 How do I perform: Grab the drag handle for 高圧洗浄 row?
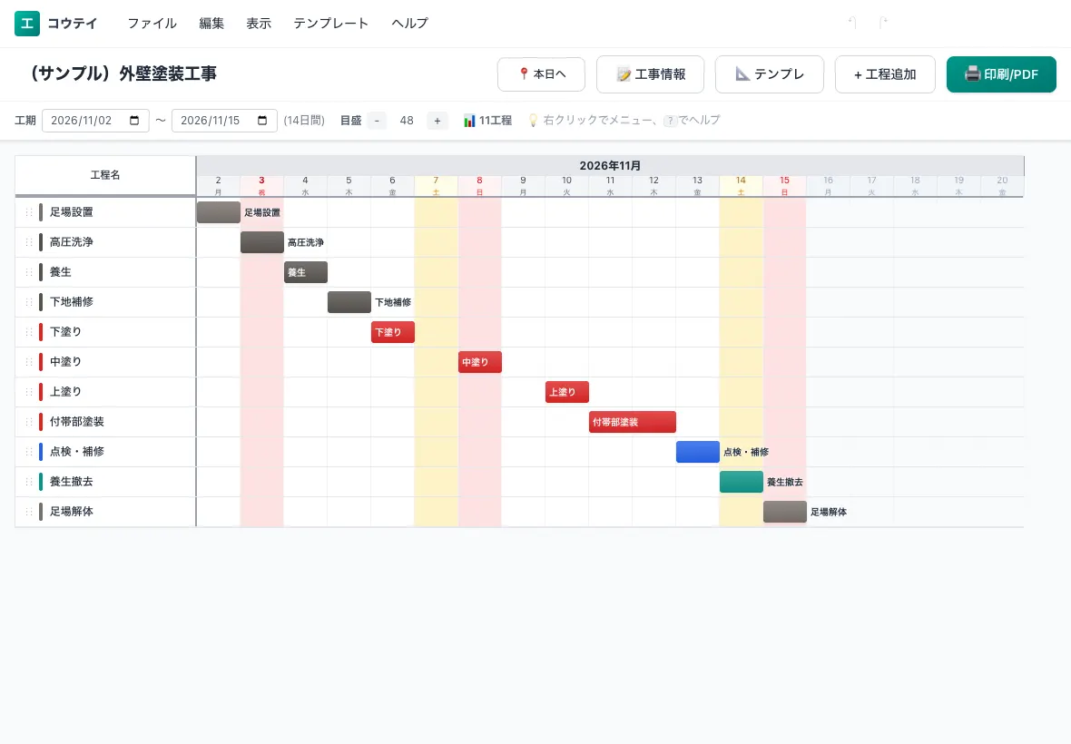(29, 242)
